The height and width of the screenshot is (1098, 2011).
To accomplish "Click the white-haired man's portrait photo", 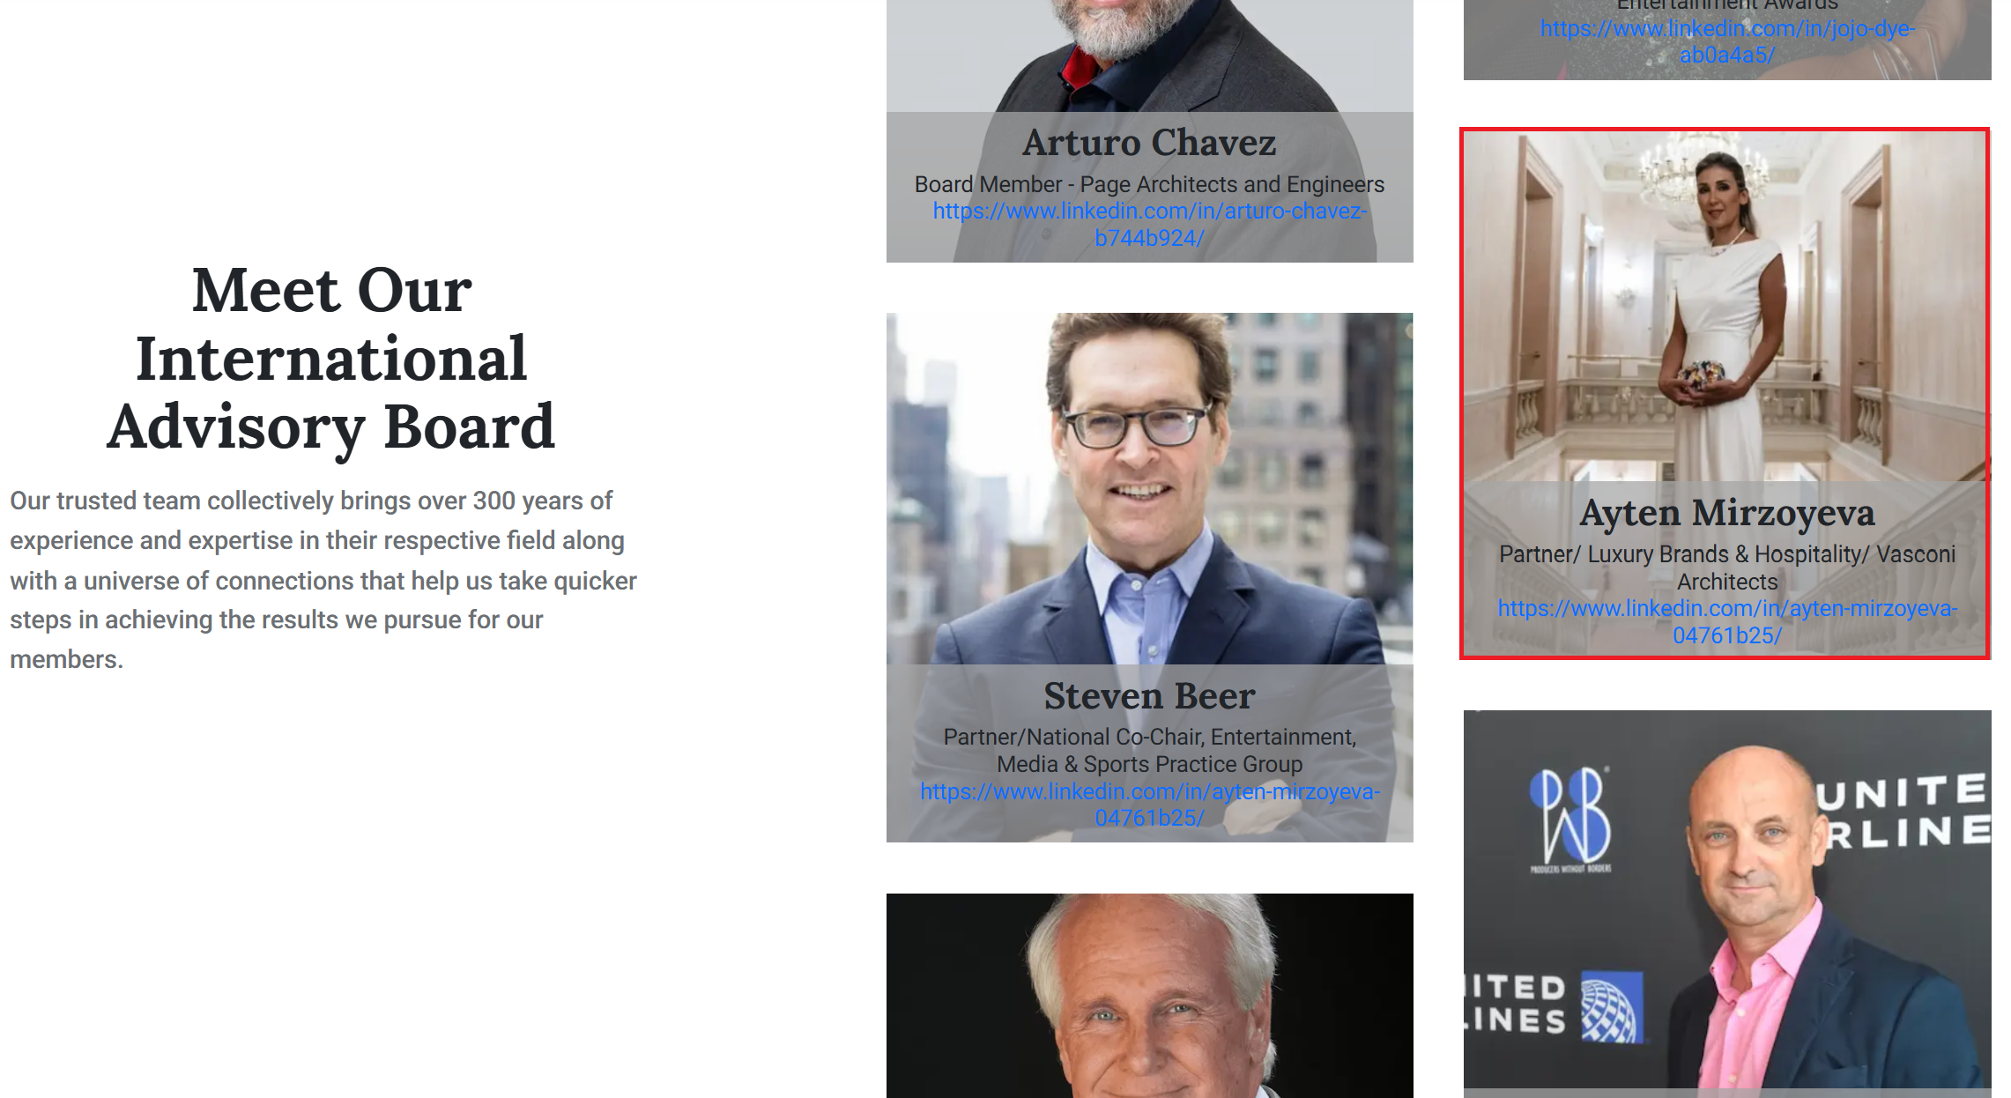I will pos(1149,996).
